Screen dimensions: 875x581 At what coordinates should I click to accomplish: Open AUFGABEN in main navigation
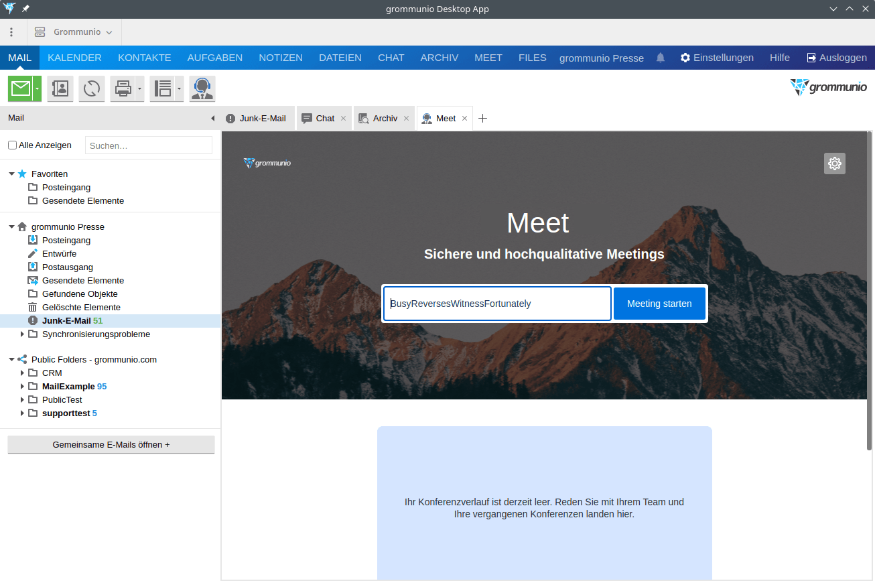pyautogui.click(x=215, y=58)
